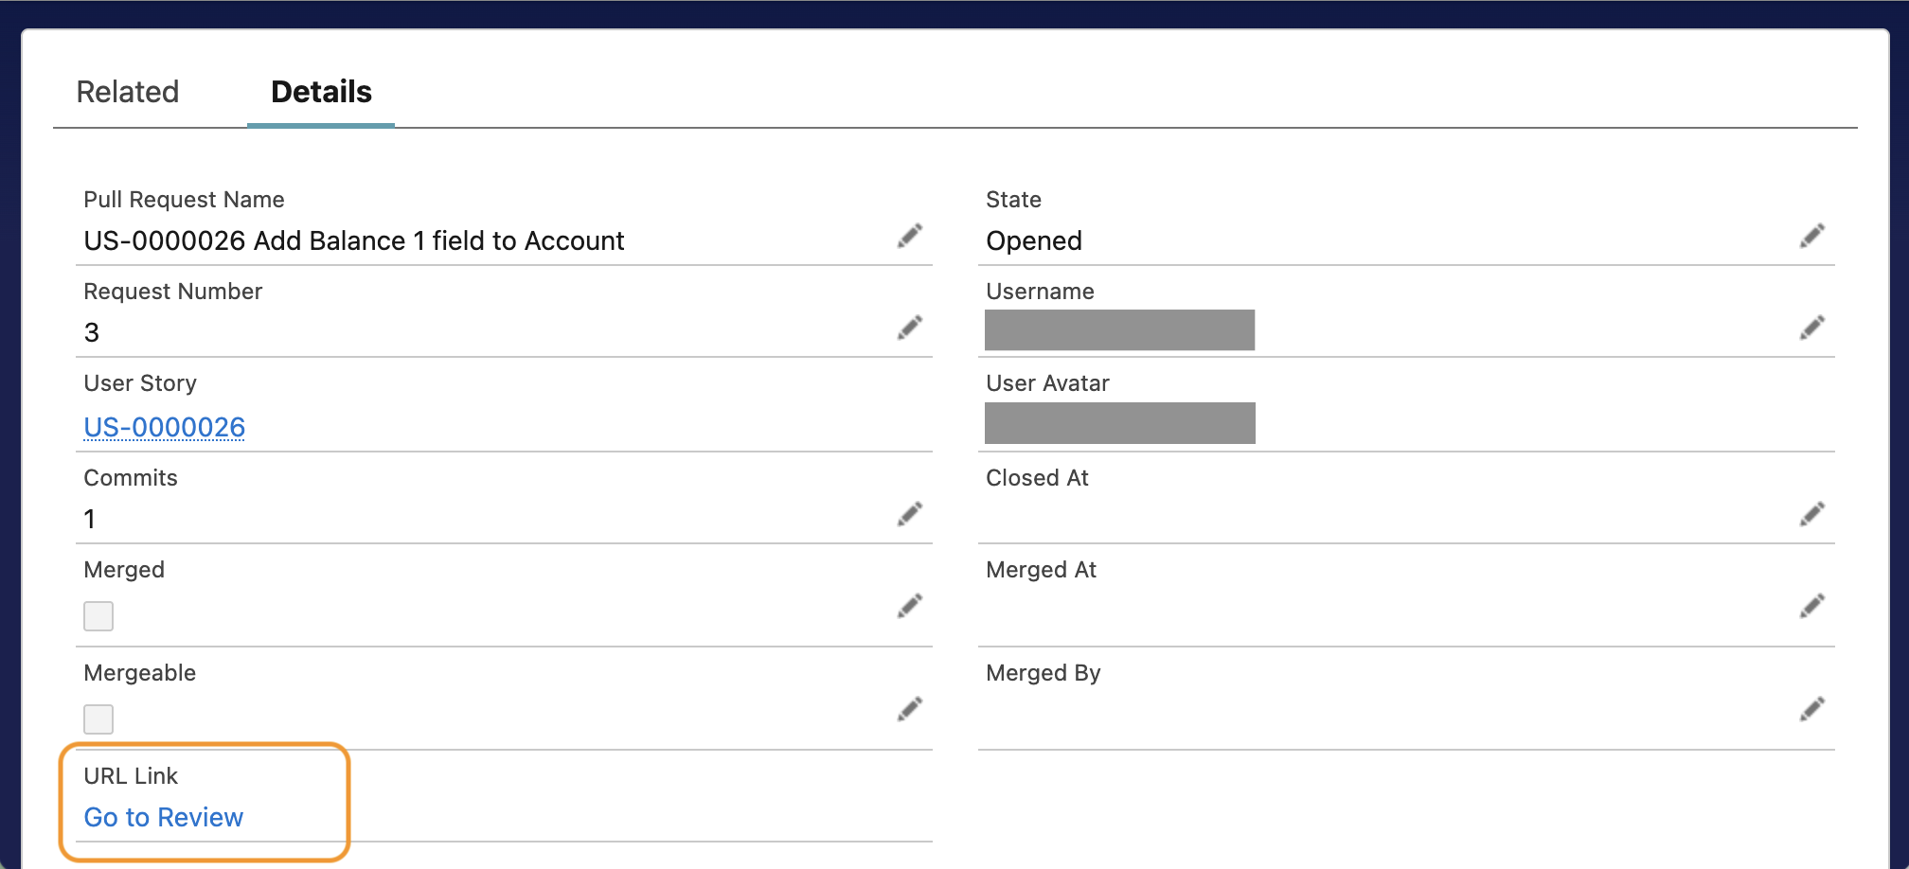
Task: Switch to the Related tab
Action: [128, 92]
